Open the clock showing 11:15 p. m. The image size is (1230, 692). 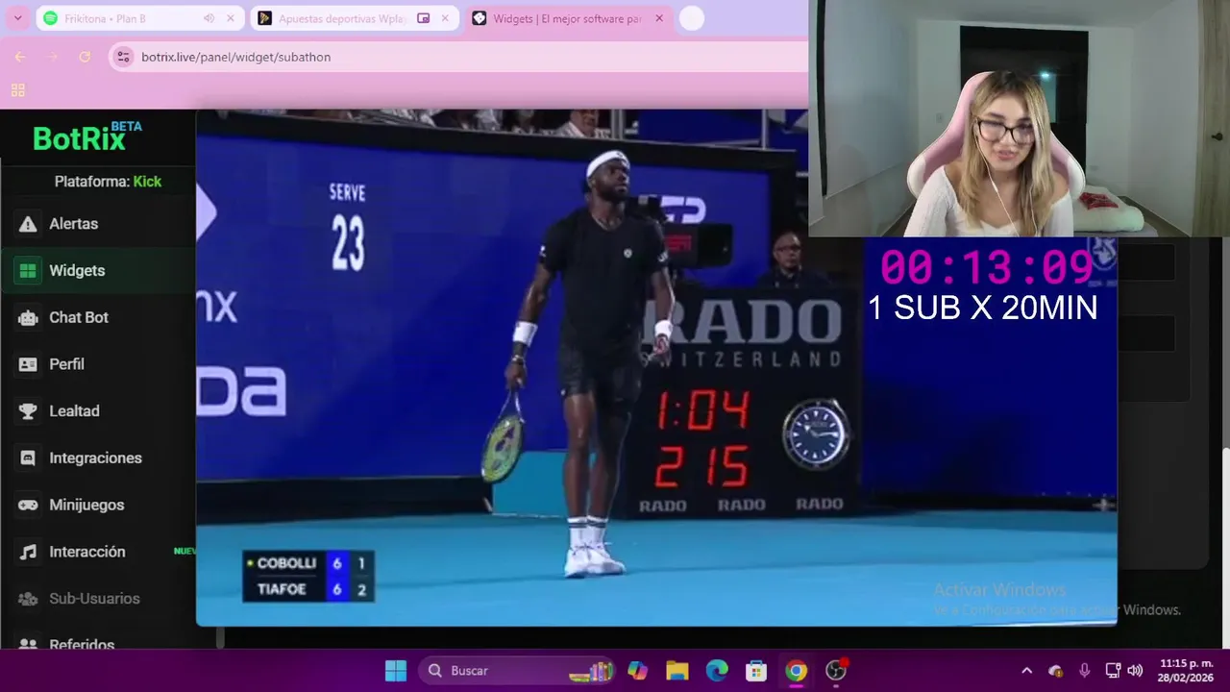click(x=1185, y=671)
